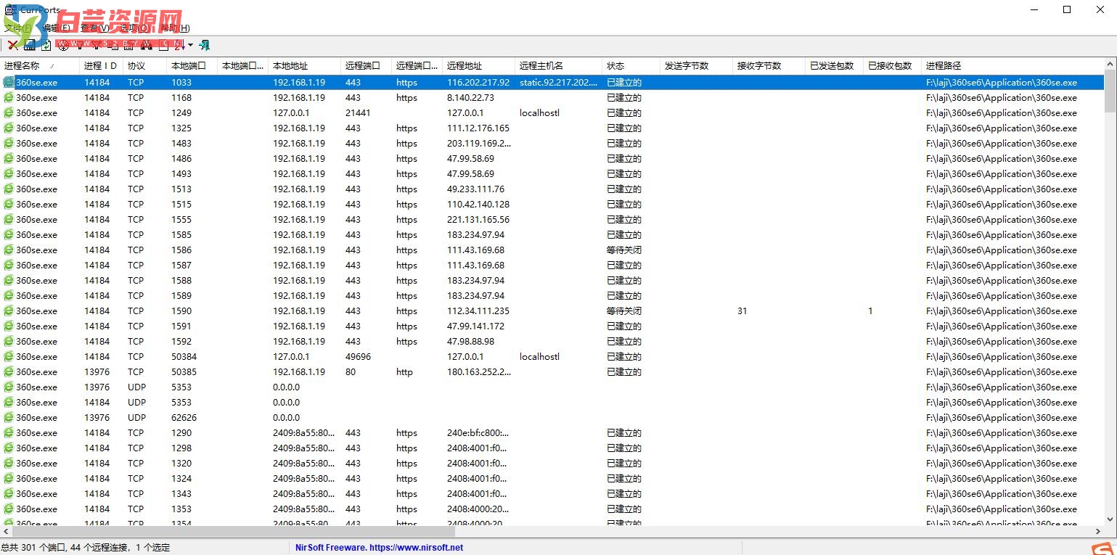The width and height of the screenshot is (1117, 555).
Task: Click the 360se.exe icon on the port 1325 row
Action: (9, 128)
